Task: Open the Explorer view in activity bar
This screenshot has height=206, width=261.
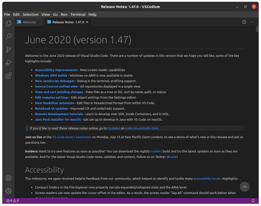Action: pyautogui.click(x=8, y=24)
